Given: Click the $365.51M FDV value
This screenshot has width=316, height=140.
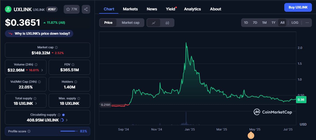Looking at the screenshot, I should 69,70.
